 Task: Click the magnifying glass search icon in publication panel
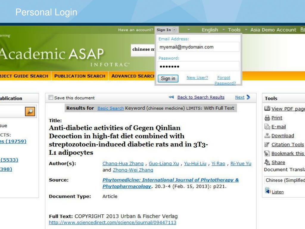click(30, 111)
